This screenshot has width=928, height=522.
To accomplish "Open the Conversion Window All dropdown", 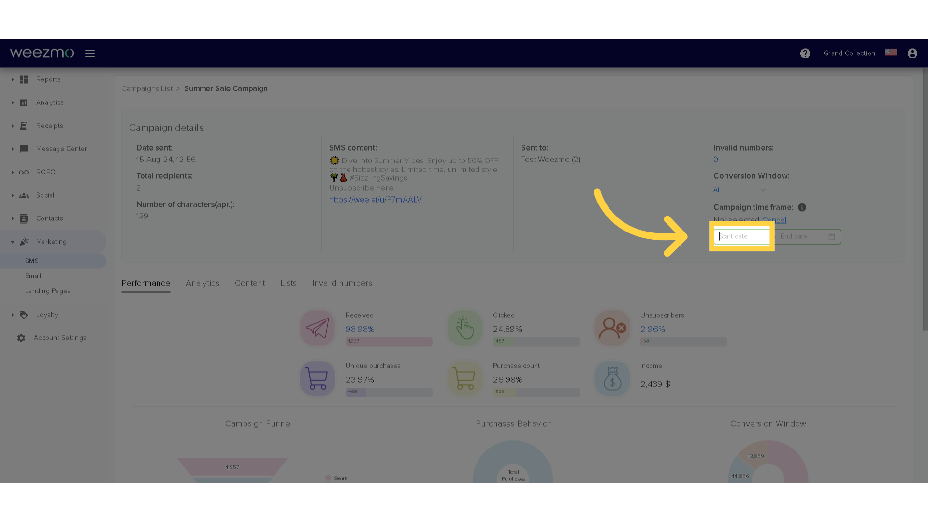I will (739, 190).
